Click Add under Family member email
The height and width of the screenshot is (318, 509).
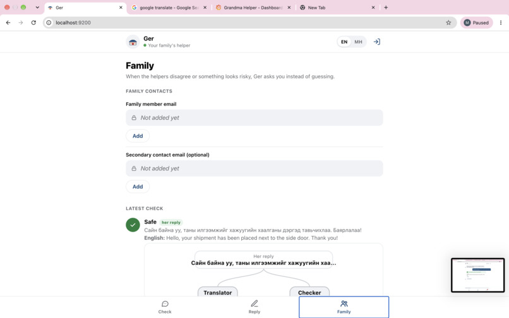[x=138, y=136]
